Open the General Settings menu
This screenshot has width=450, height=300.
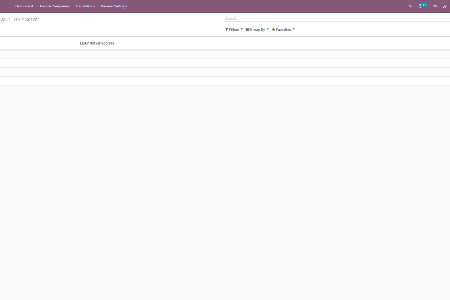pos(114,6)
